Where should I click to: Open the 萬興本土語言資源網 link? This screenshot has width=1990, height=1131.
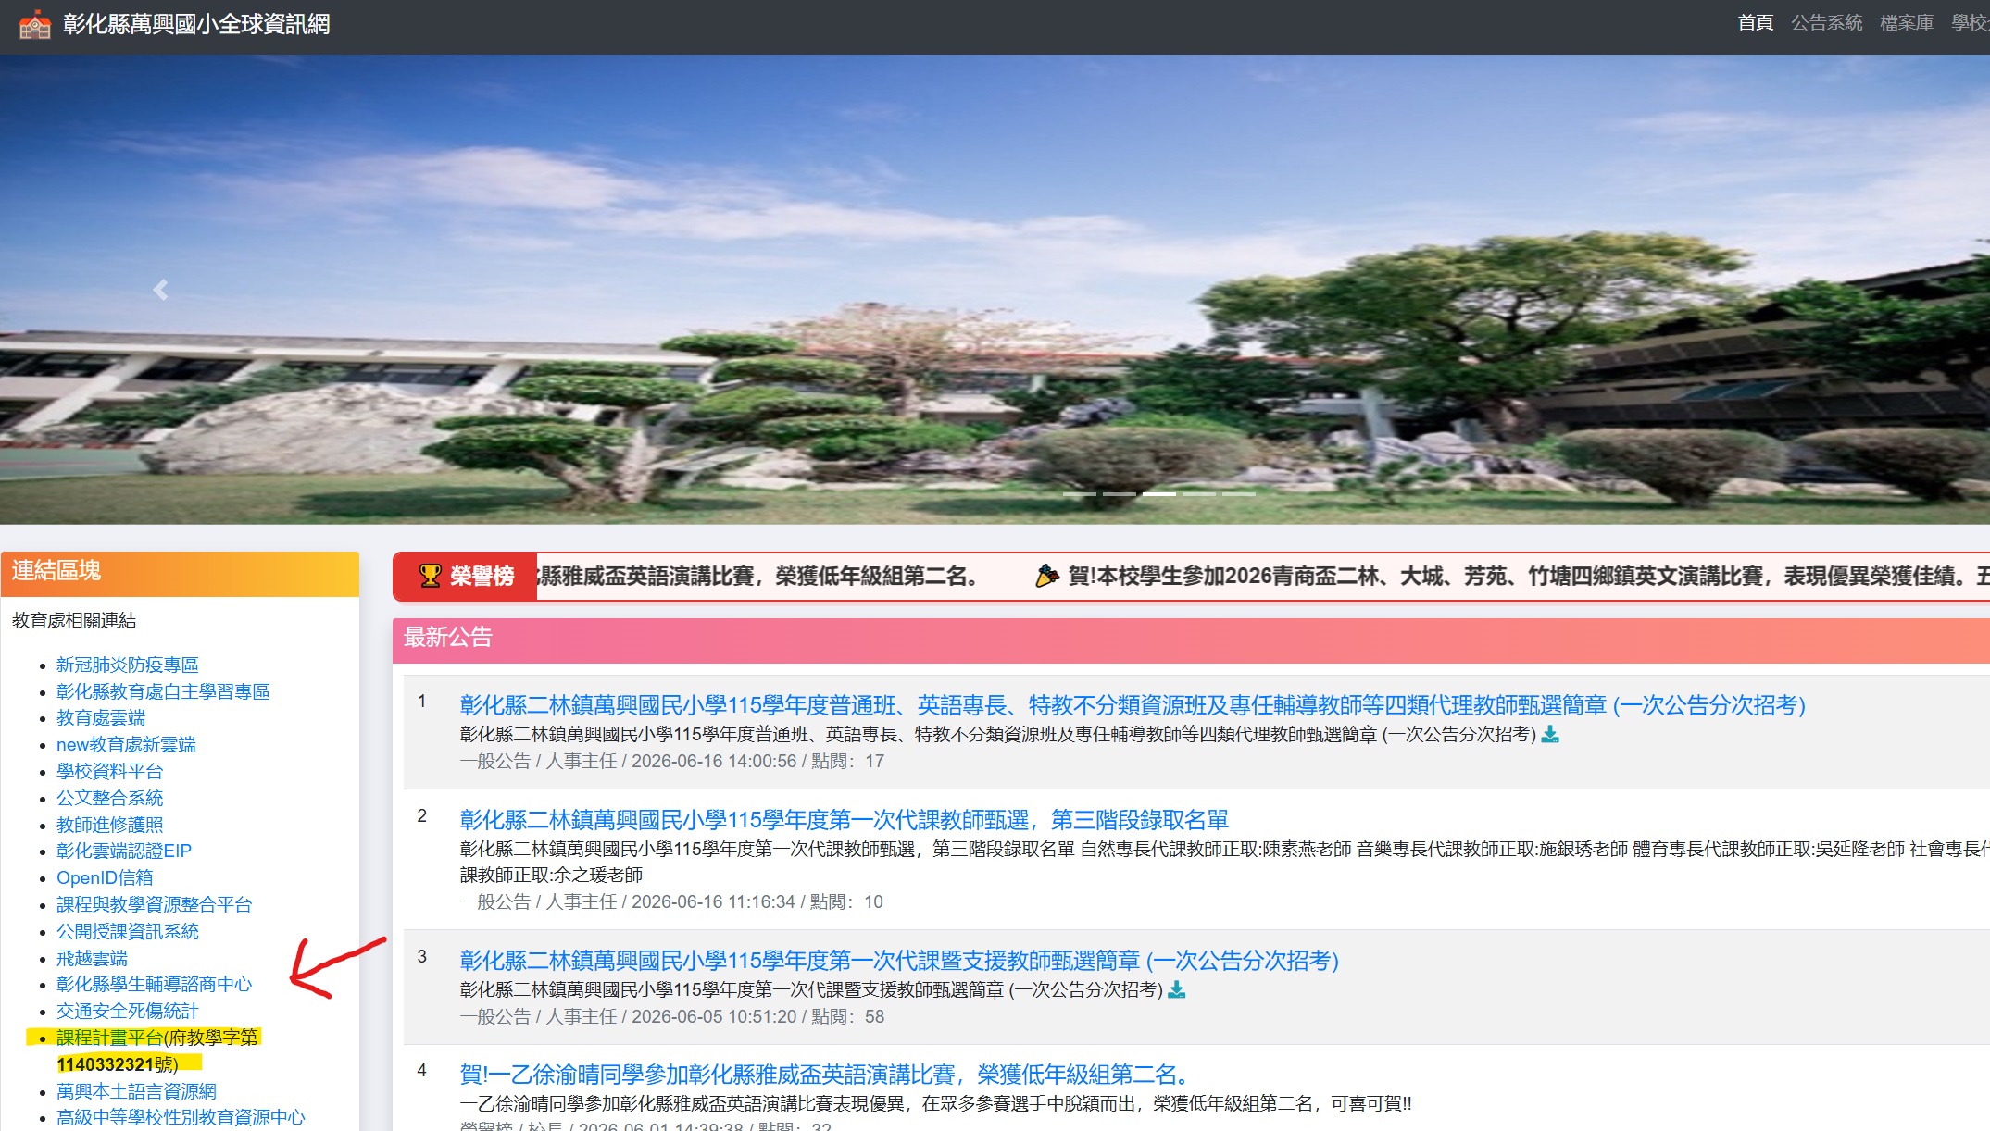[136, 1091]
